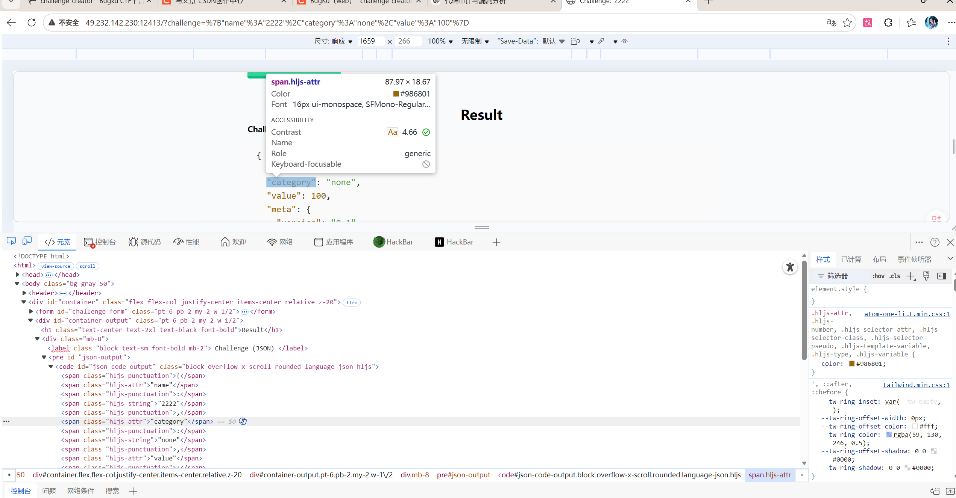Open the #986801 color swatch in Styles
The height and width of the screenshot is (498, 956).
click(x=852, y=364)
